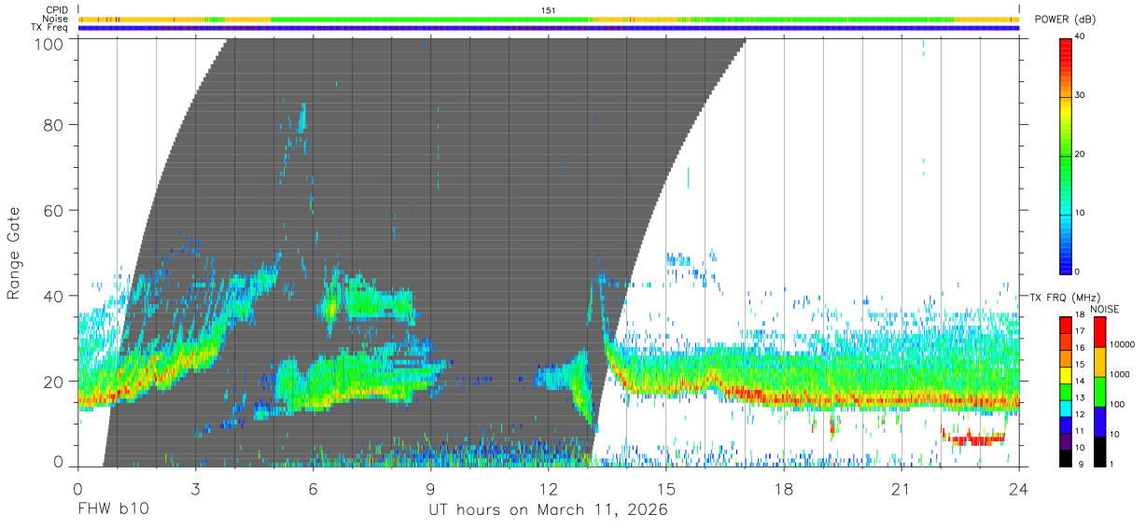Click the 'CPID' row label
The height and width of the screenshot is (529, 1146).
[x=57, y=10]
